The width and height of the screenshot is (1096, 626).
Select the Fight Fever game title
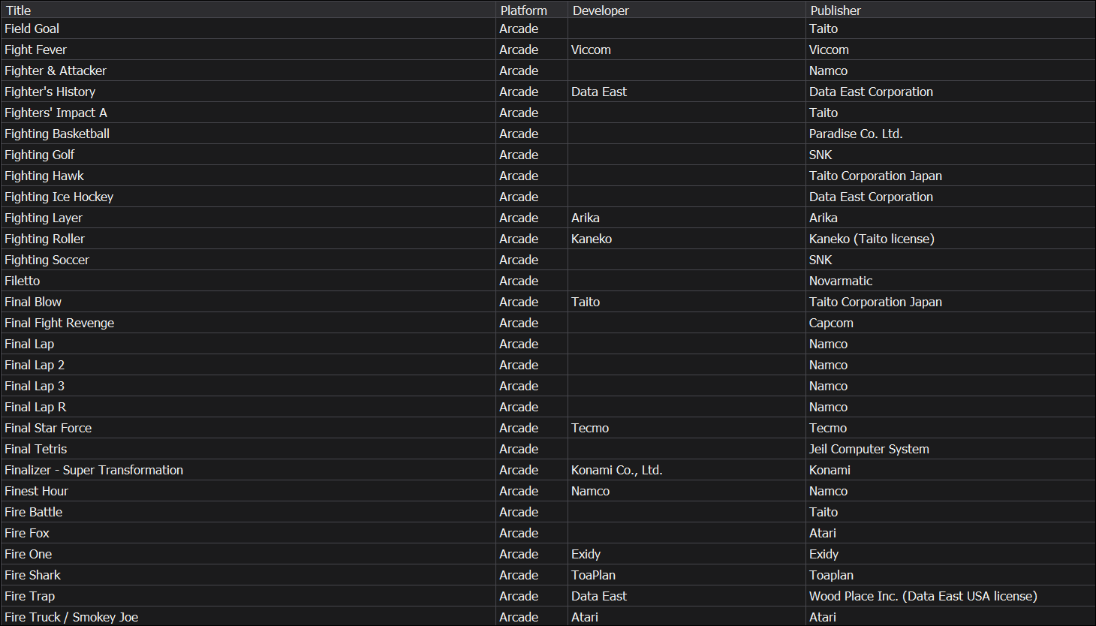click(x=35, y=50)
